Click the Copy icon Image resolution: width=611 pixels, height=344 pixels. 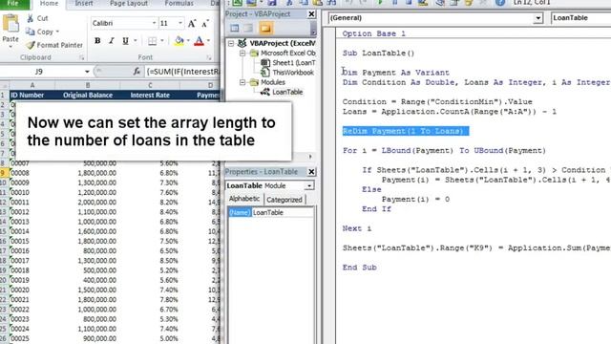point(30,32)
